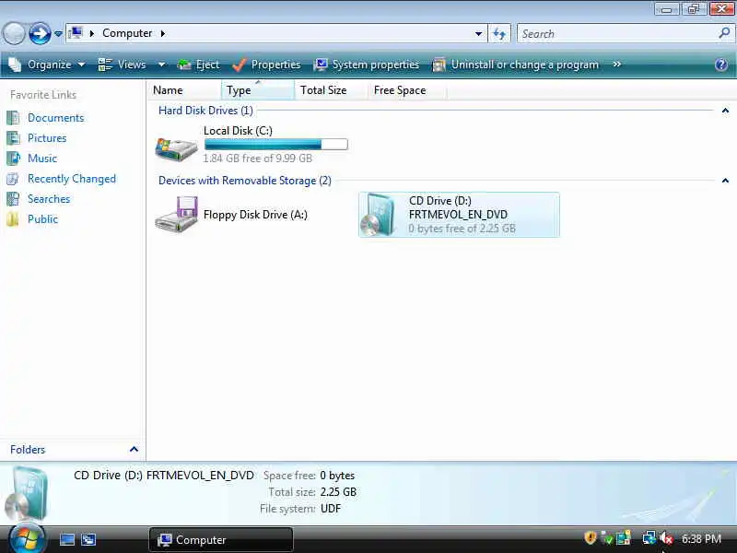
Task: Click the Public folder icon in sidebar
Action: point(13,219)
